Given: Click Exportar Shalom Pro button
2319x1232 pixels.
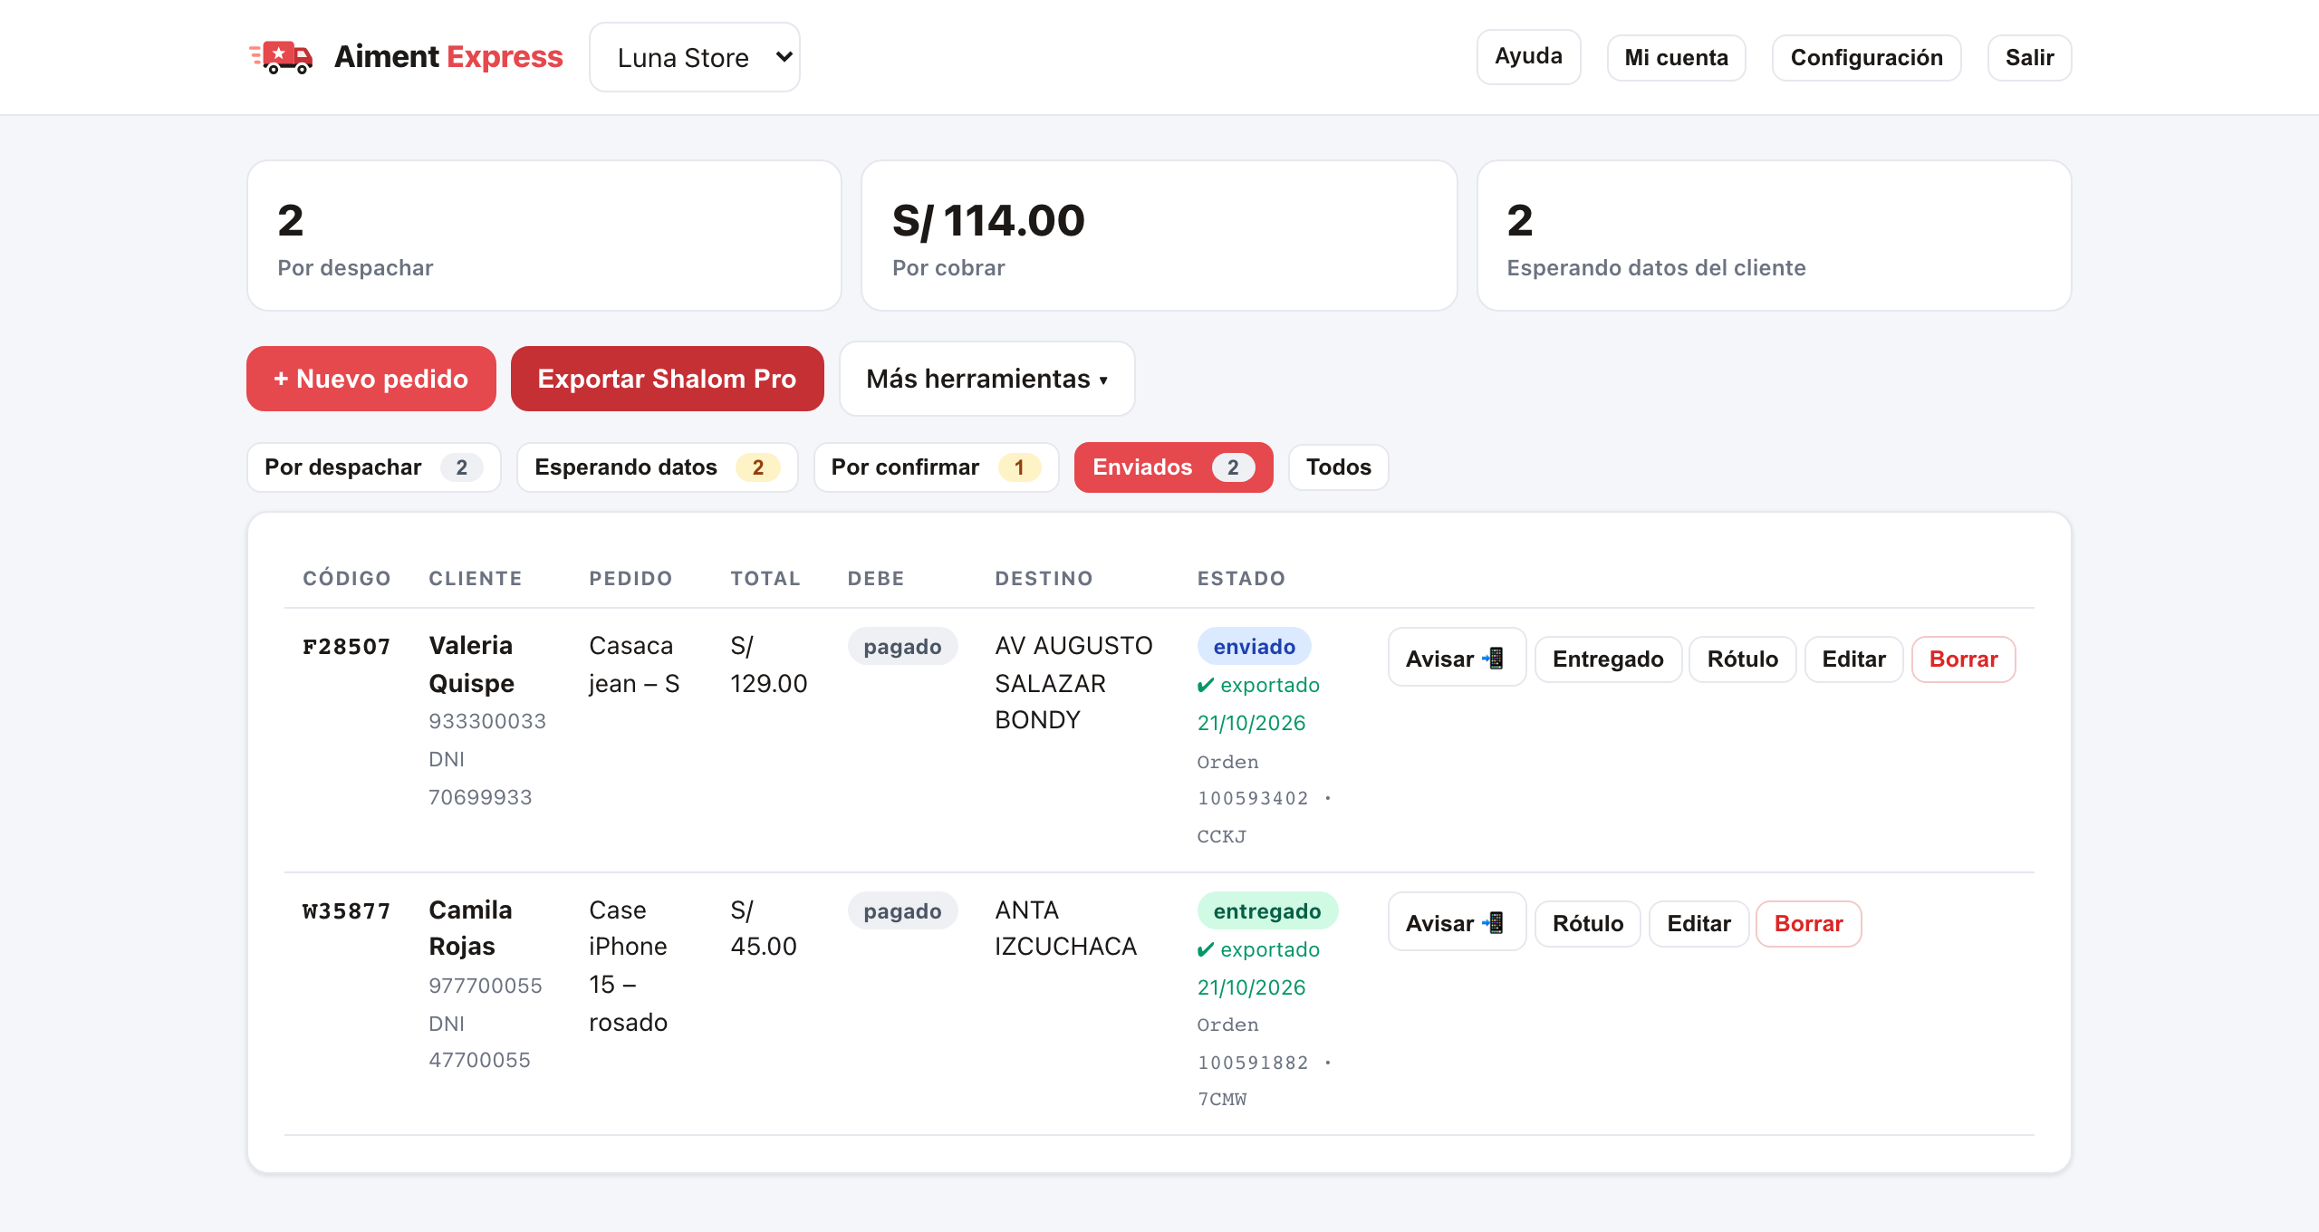Looking at the screenshot, I should point(667,379).
